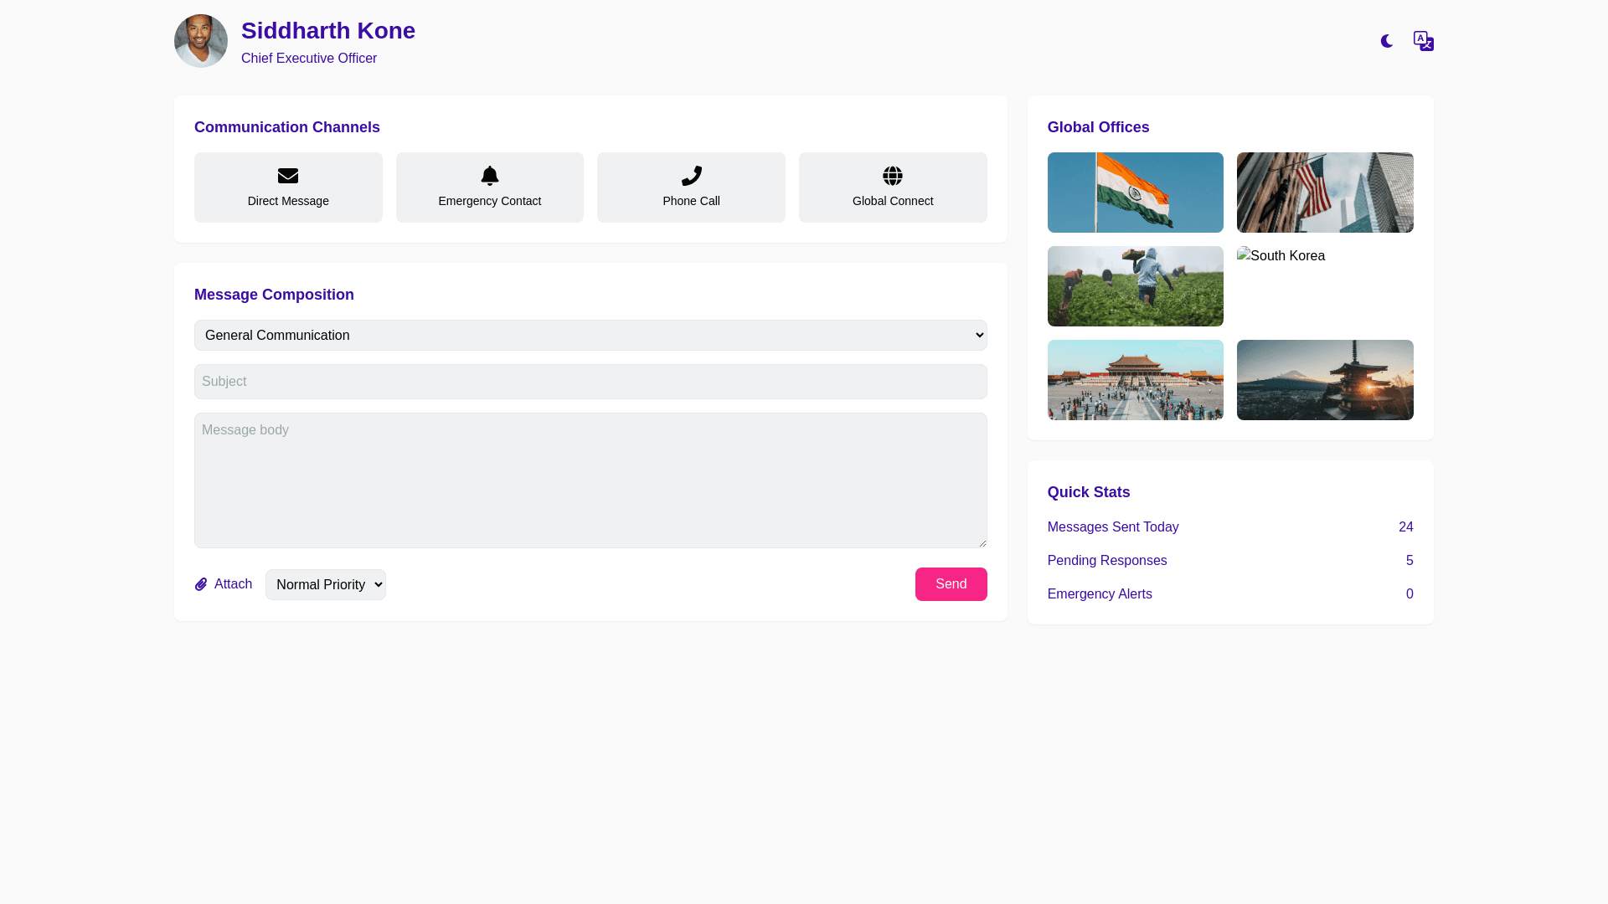Screen dimensions: 1608x904
Task: Expand the General Communication dropdown
Action: pos(590,335)
